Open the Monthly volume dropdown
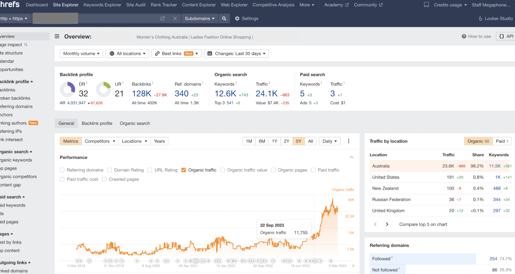The width and height of the screenshot is (515, 274). [81, 53]
